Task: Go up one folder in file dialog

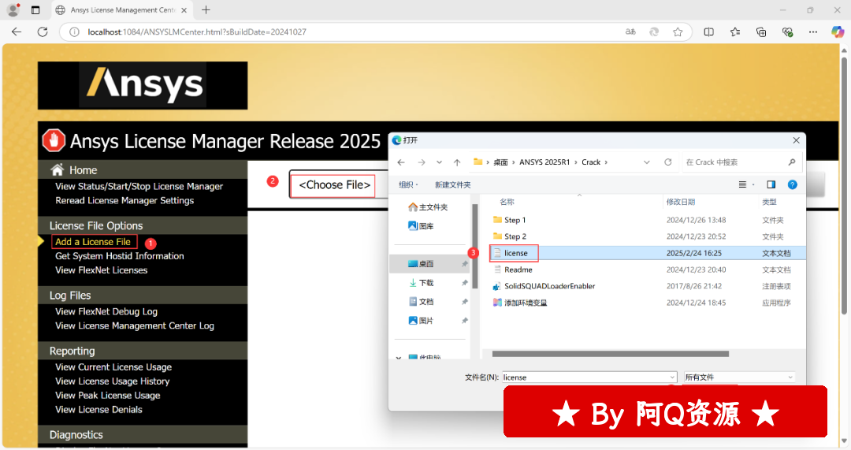Action: coord(457,162)
